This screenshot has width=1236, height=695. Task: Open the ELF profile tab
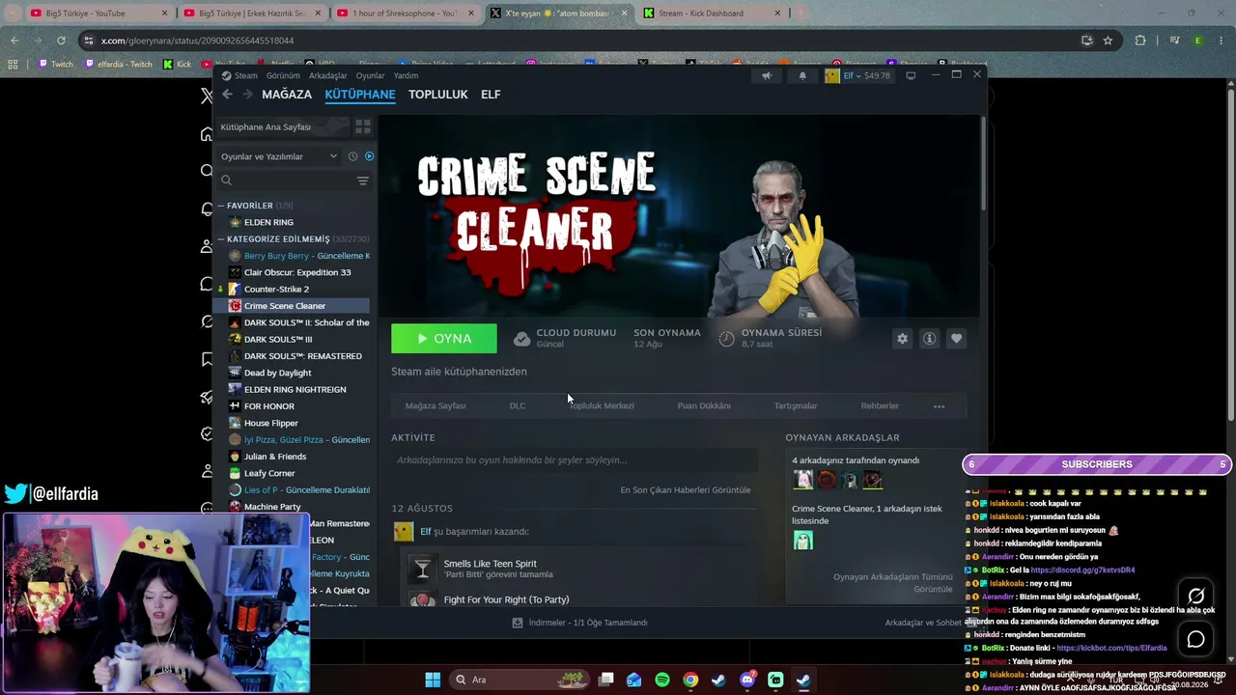[491, 95]
